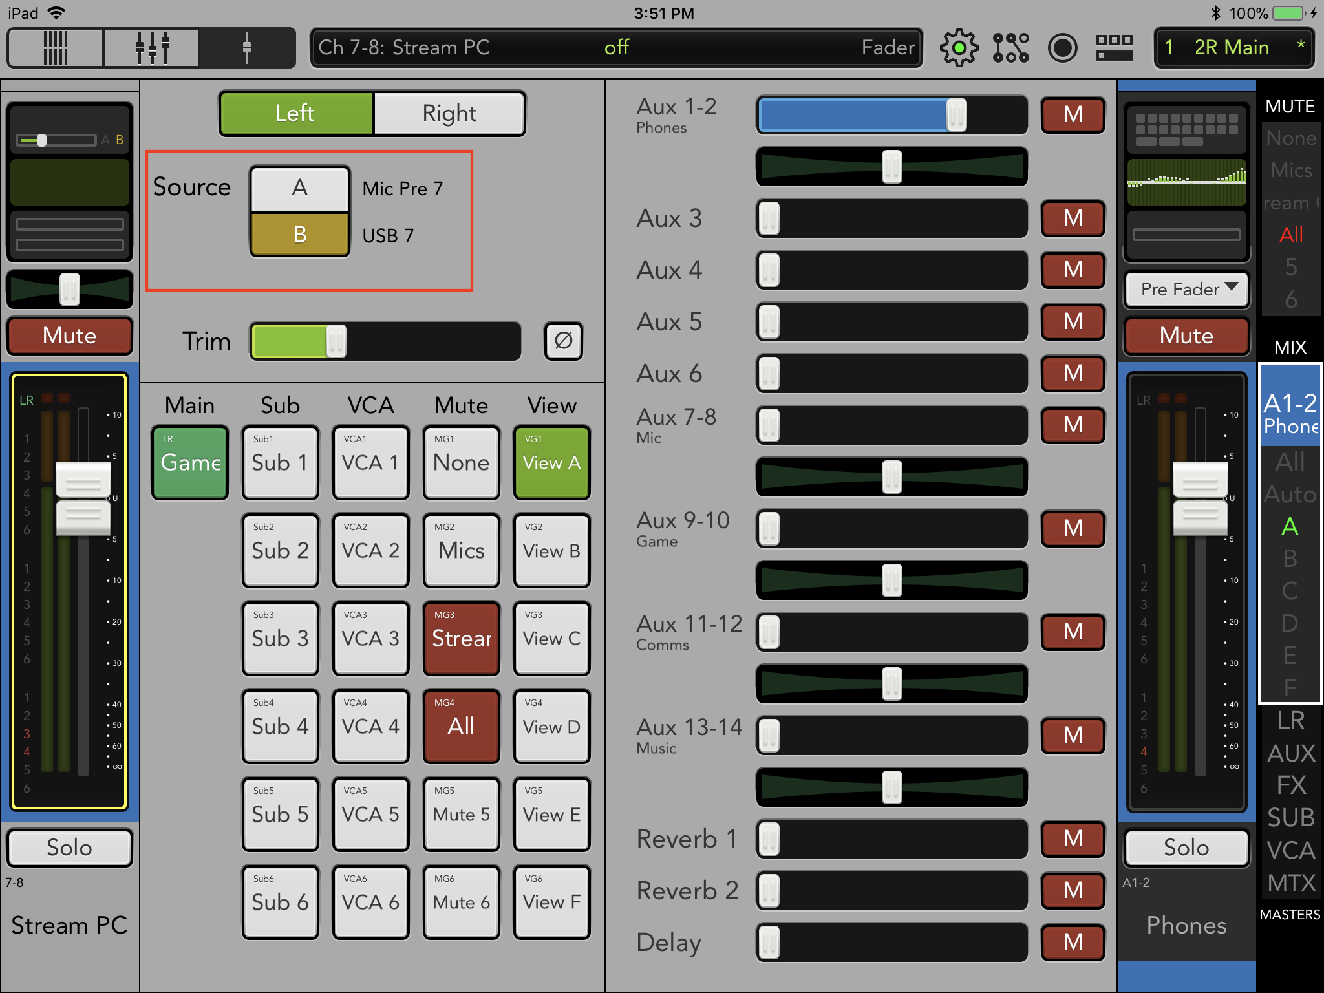Mute the Stream PC channel
The width and height of the screenshot is (1324, 993).
coord(70,336)
